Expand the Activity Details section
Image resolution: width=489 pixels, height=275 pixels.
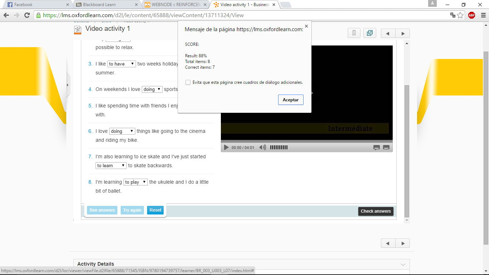tap(403, 265)
